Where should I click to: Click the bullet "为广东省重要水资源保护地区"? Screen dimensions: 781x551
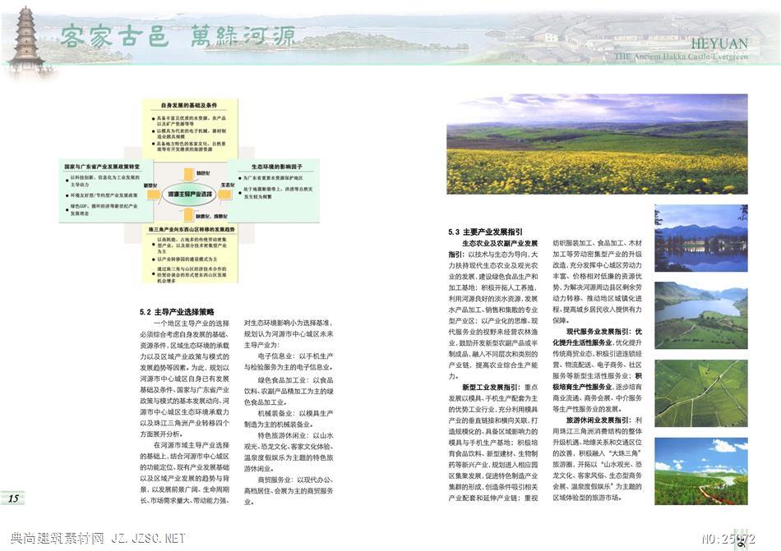point(272,177)
